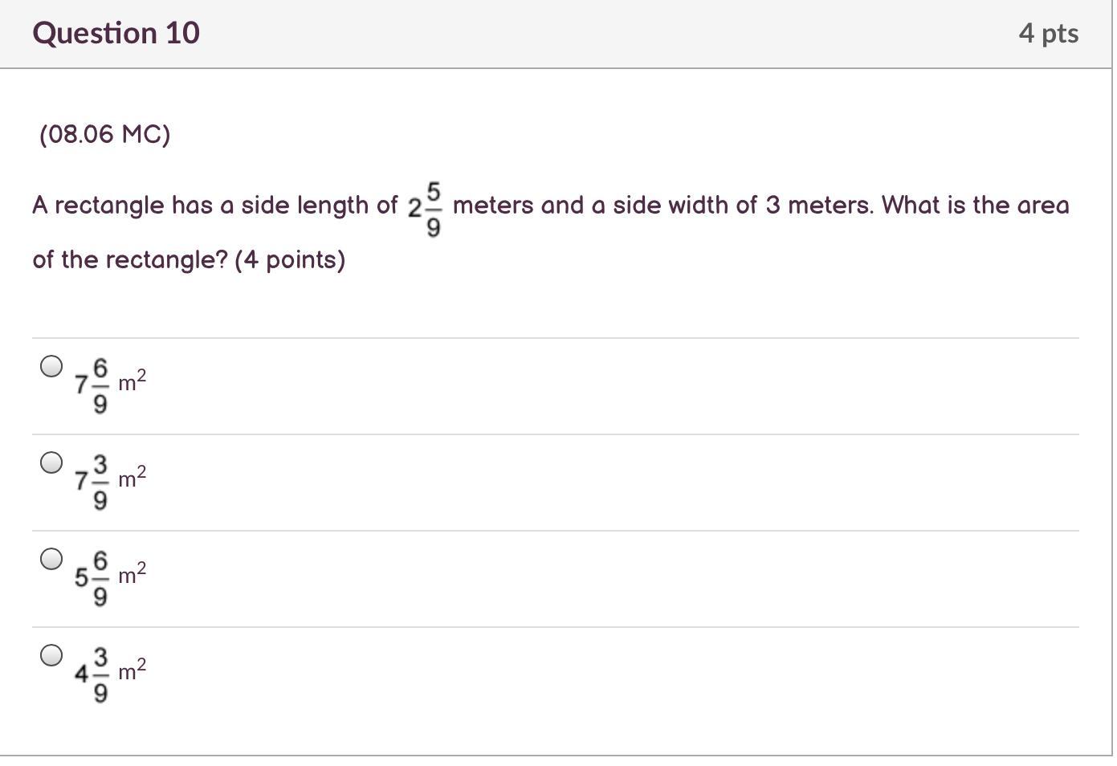Click the "Question 10" heading
Viewport: 1117px width, 766px height.
coord(116,33)
